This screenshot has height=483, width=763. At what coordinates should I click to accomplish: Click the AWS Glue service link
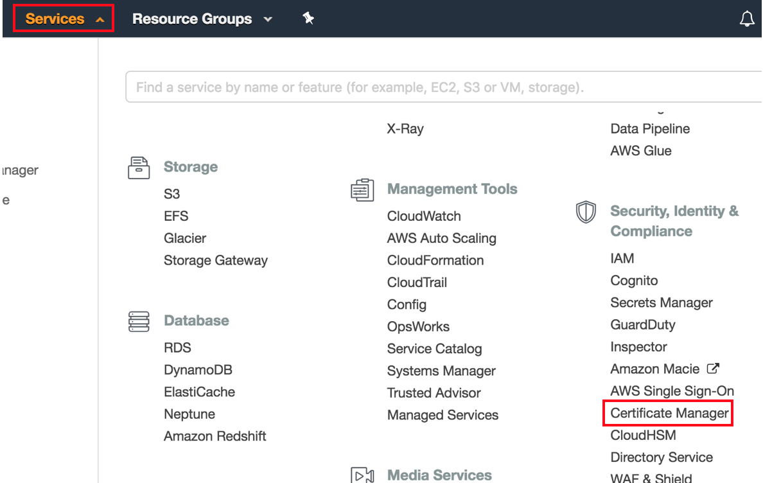tap(640, 151)
